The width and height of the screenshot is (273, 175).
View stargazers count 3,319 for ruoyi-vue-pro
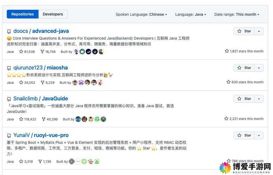[26, 161]
